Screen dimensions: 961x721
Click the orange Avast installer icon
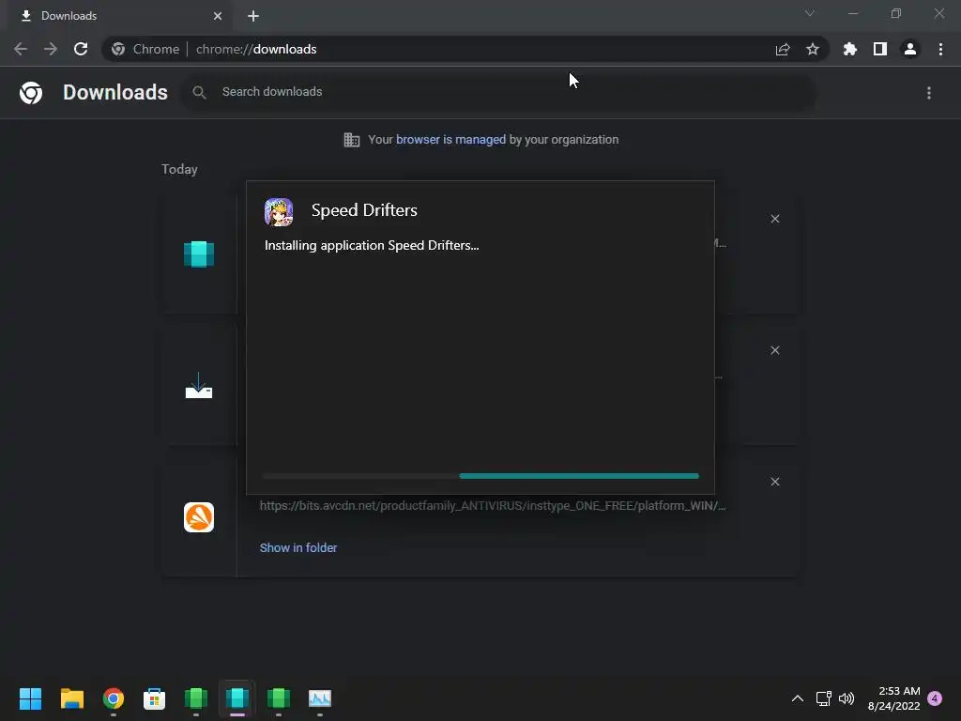point(199,517)
